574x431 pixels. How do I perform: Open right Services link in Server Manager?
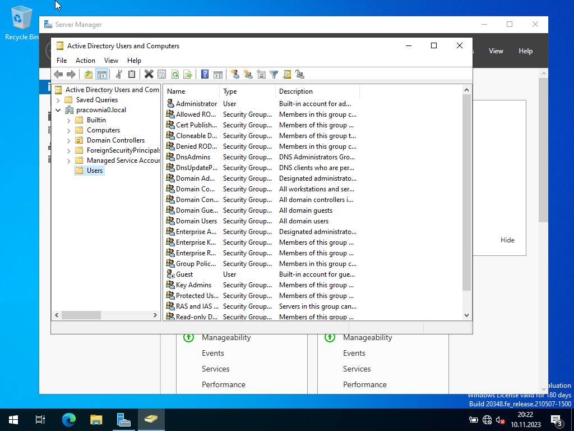click(357, 369)
